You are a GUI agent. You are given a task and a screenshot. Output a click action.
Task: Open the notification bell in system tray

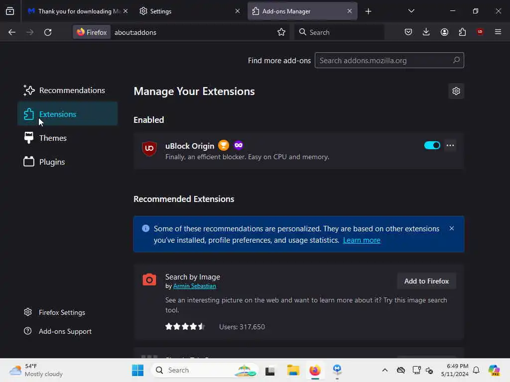click(476, 370)
